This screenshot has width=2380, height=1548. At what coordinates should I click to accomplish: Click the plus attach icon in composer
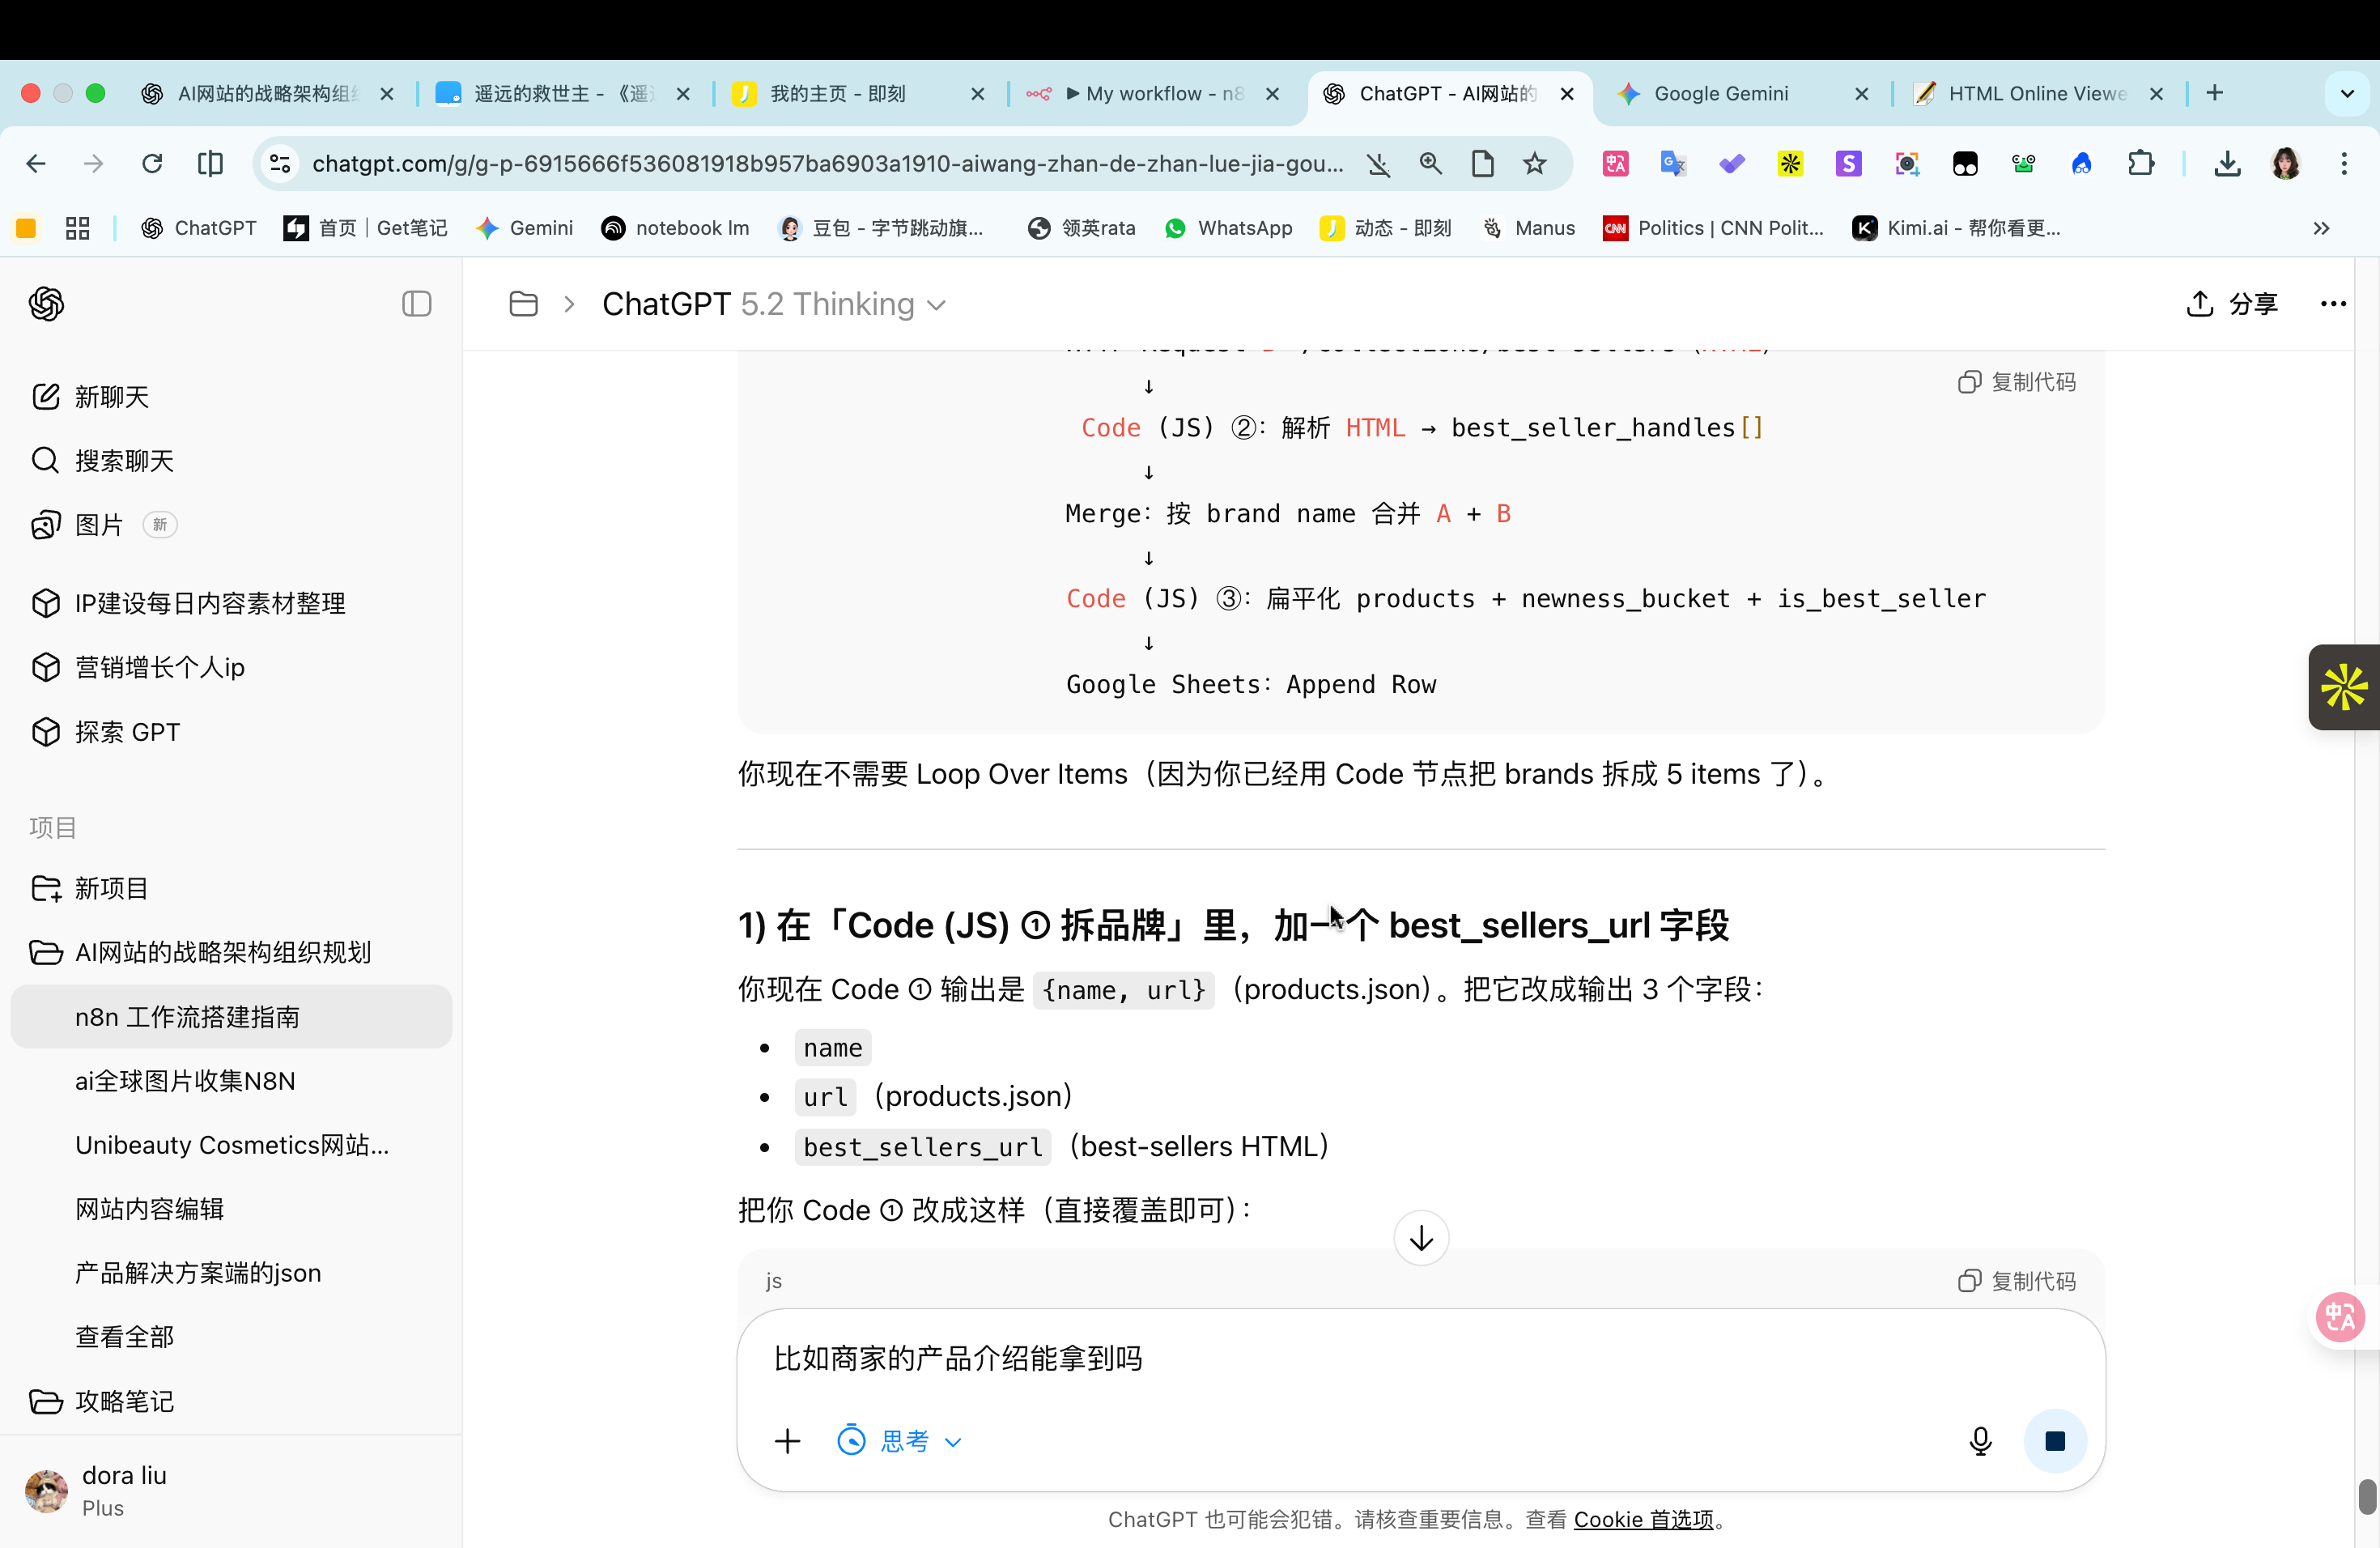(x=788, y=1440)
